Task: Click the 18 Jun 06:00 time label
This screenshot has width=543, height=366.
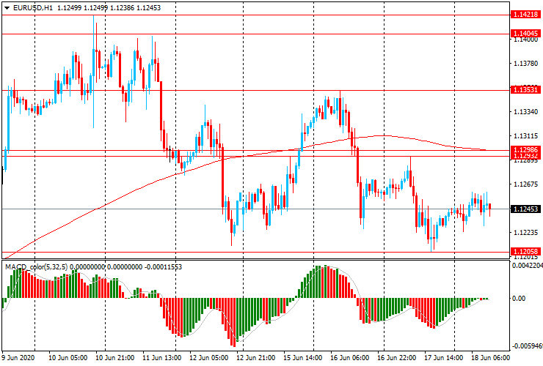Action: [490, 357]
